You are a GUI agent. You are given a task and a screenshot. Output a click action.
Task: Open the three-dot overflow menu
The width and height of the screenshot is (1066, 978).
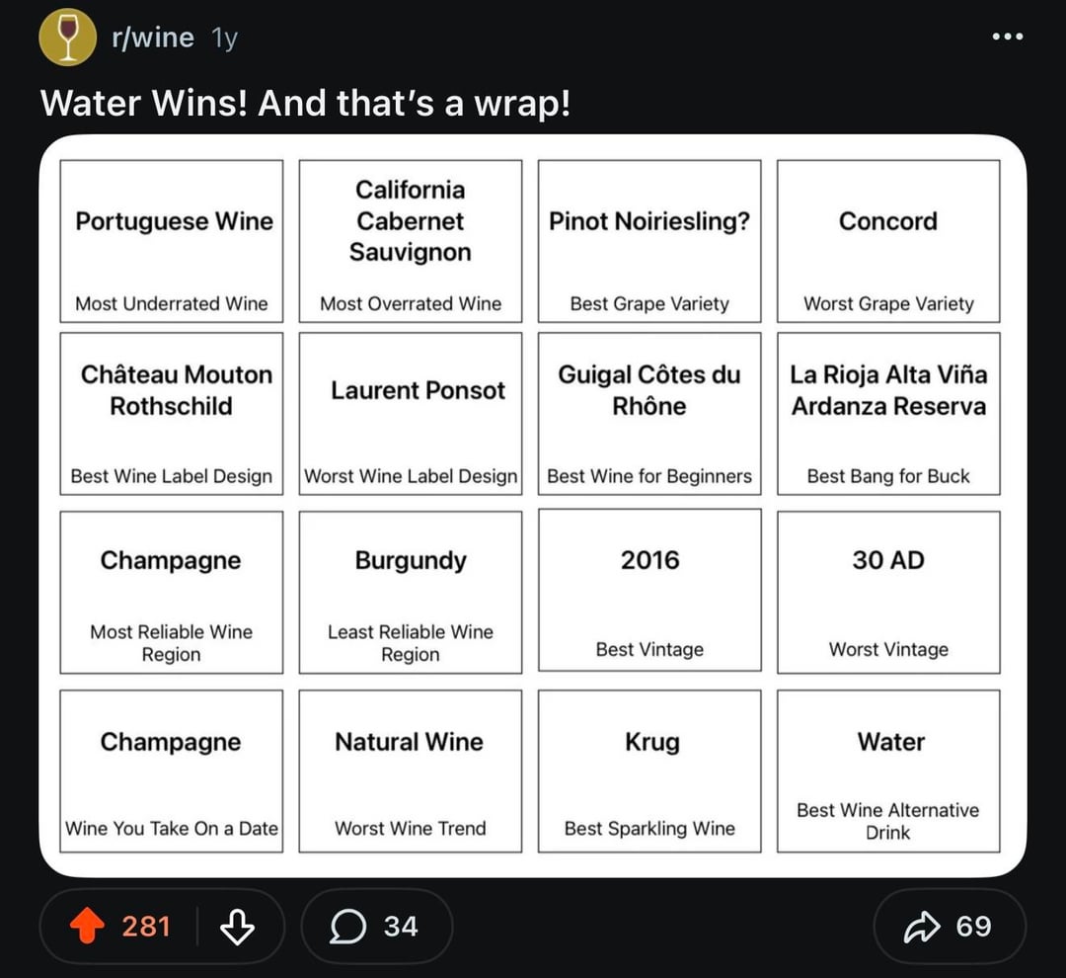tap(1007, 38)
